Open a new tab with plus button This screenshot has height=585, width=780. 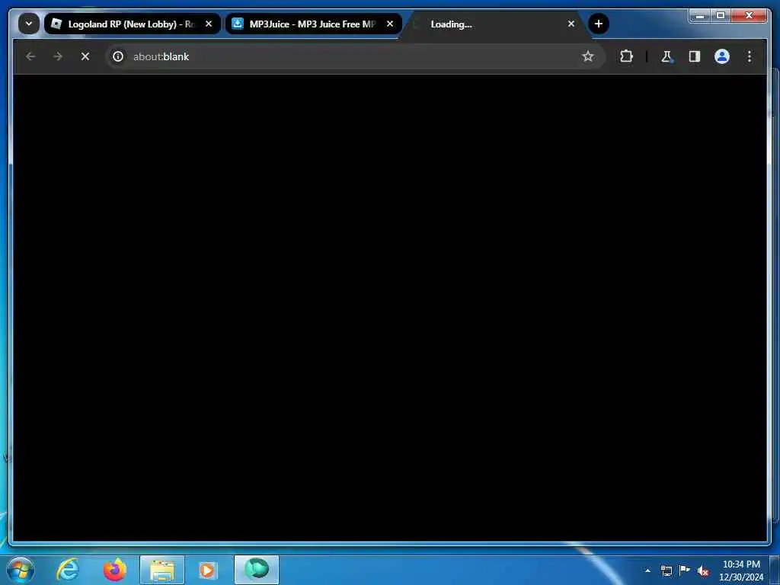tap(599, 24)
